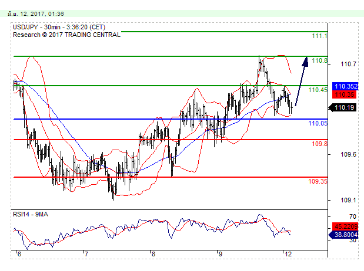Viewport: 364px width, 271px height.
Task: Click the 109.6 price axis value
Action: pos(348,154)
